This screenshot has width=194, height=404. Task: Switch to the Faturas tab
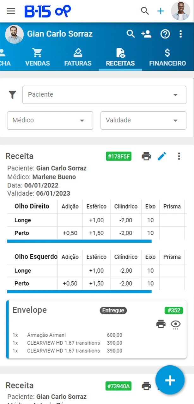pos(78,58)
